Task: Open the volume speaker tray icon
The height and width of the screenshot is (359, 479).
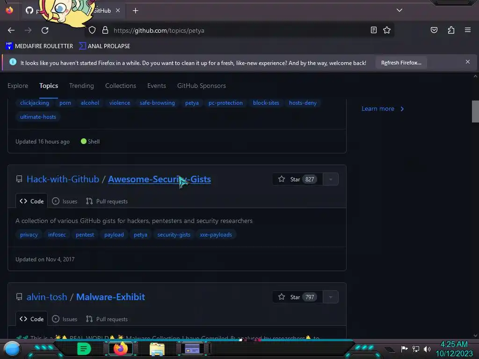Action: 427,349
